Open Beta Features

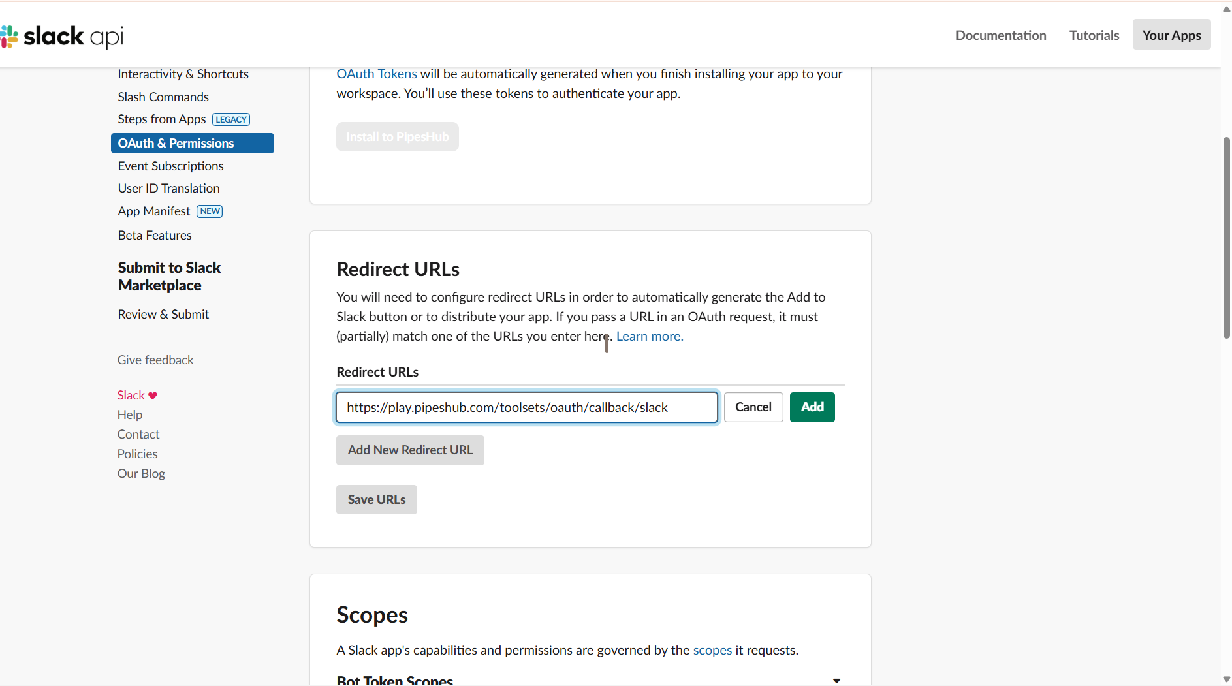(x=154, y=235)
